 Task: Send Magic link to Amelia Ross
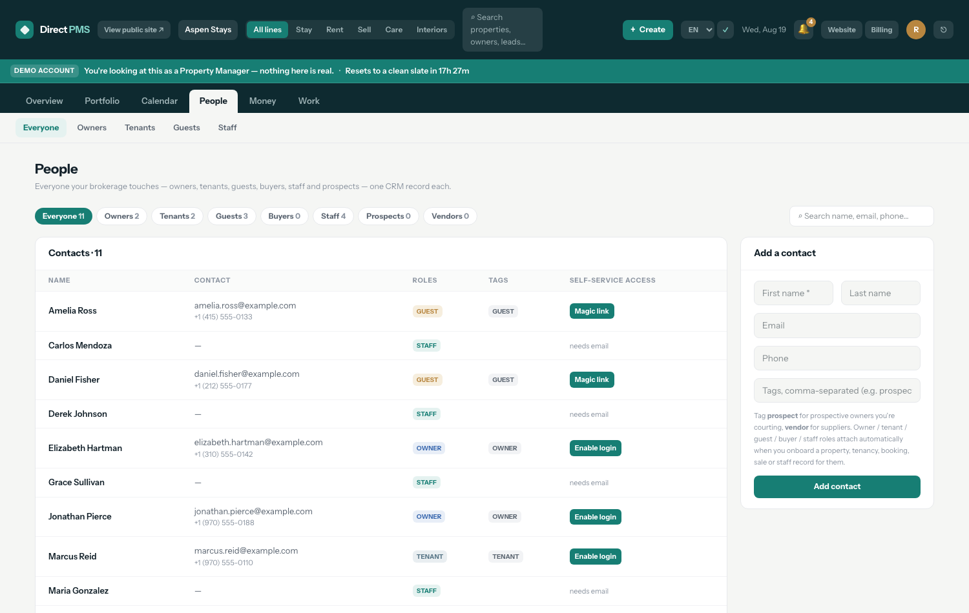tap(592, 311)
